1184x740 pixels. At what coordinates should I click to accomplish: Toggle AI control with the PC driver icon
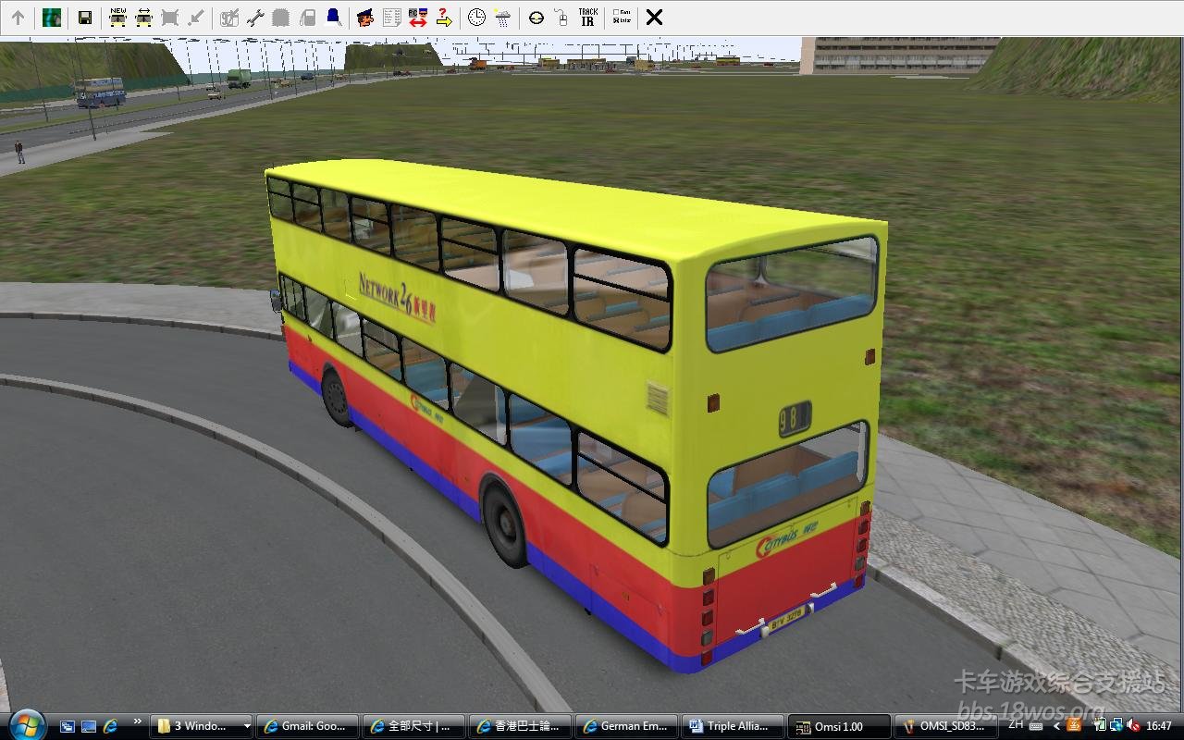pos(417,18)
